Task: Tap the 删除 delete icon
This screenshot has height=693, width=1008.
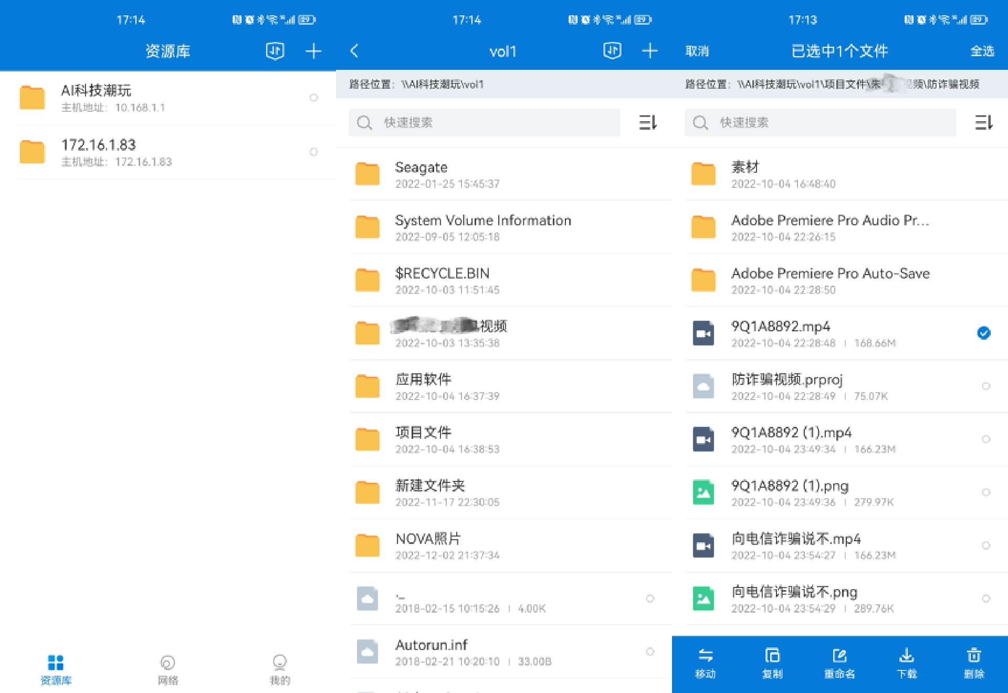Action: pyautogui.click(x=974, y=655)
